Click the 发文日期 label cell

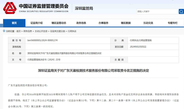pyautogui.click(x=119, y=47)
